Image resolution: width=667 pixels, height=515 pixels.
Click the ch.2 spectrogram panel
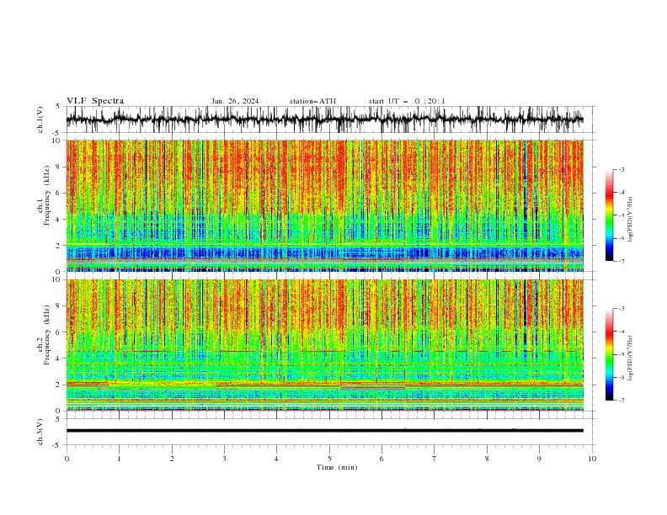tap(325, 345)
